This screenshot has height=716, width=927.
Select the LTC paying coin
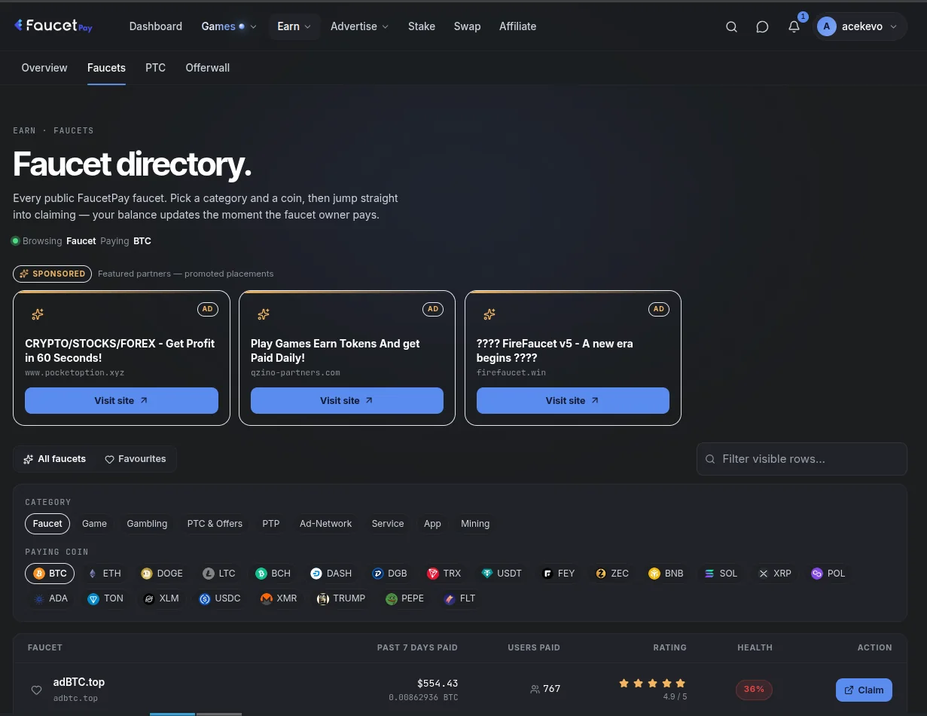coord(219,574)
